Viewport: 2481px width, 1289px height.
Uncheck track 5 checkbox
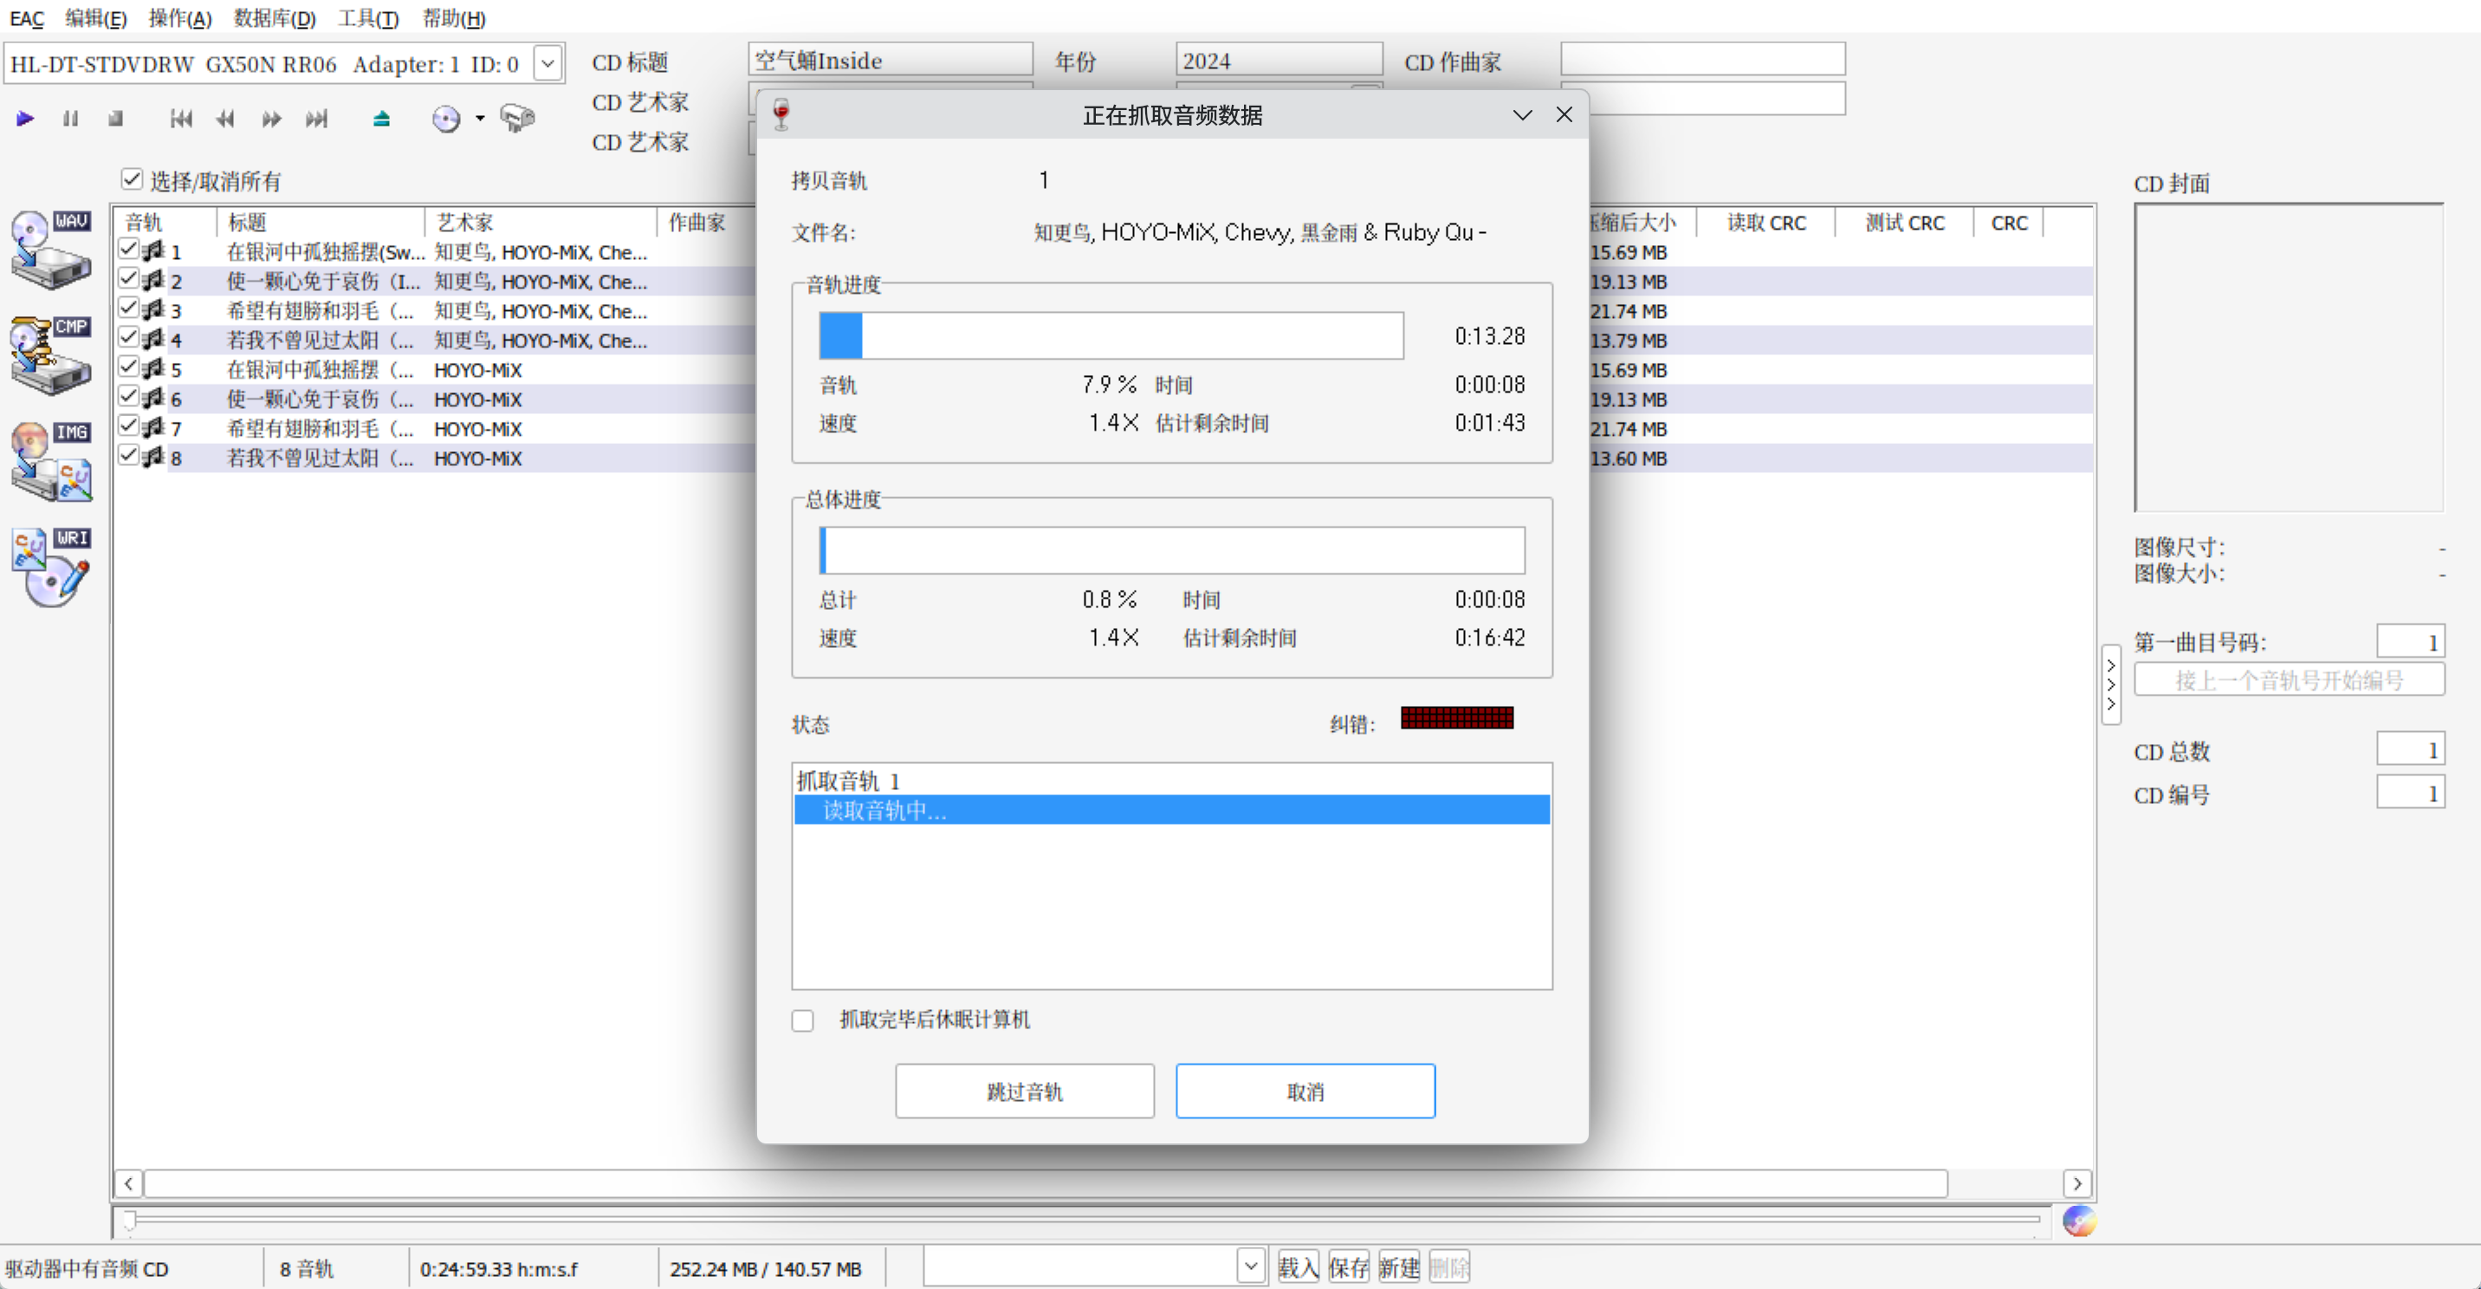(x=128, y=367)
